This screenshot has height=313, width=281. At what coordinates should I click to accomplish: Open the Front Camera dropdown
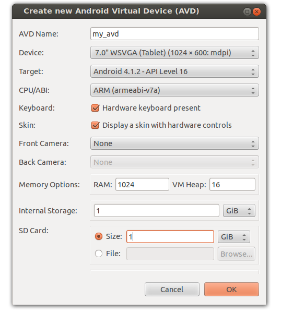pos(174,143)
